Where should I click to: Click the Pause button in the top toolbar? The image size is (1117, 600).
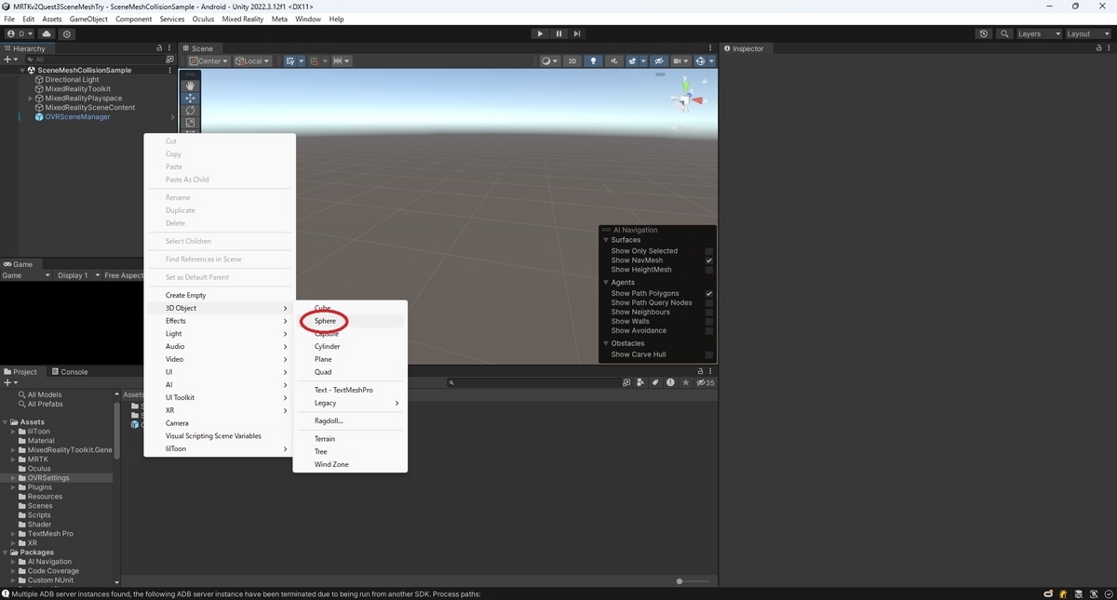coord(558,33)
